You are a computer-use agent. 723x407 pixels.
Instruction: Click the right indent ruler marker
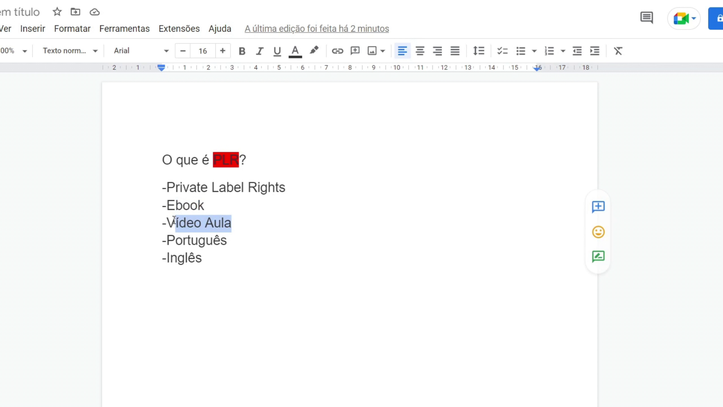click(537, 68)
